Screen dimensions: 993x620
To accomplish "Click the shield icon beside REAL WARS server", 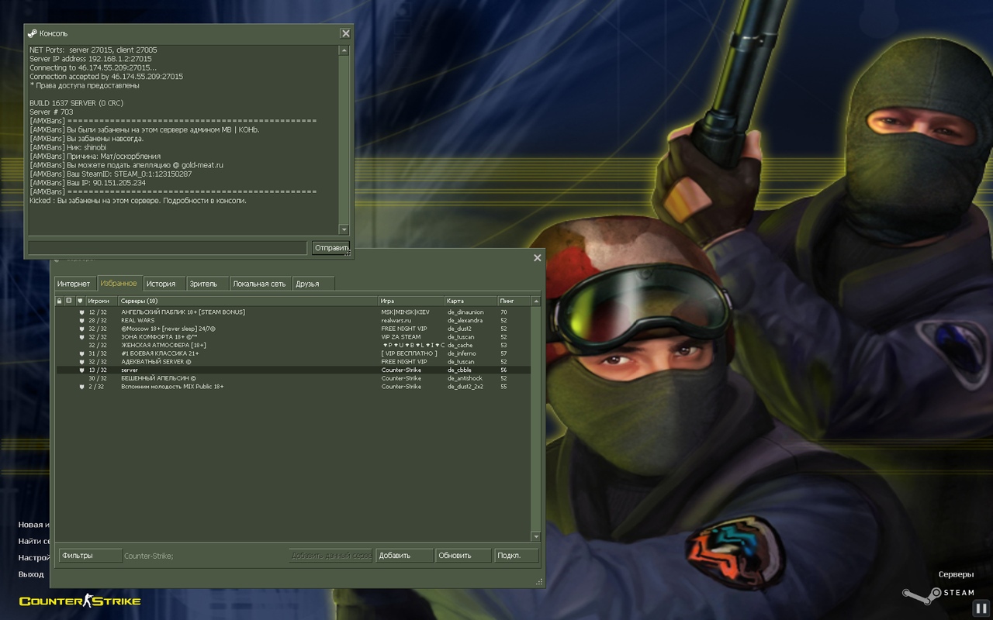I will (81, 320).
